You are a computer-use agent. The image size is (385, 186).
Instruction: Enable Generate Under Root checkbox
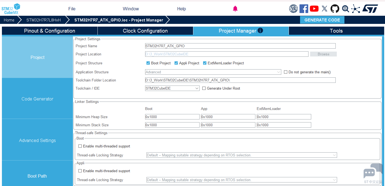pos(204,88)
